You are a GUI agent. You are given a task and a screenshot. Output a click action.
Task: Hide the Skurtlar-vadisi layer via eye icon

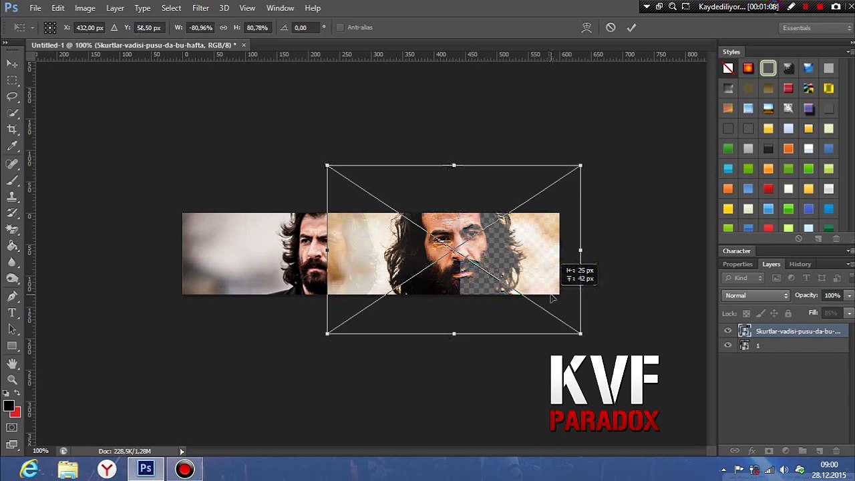tap(727, 331)
